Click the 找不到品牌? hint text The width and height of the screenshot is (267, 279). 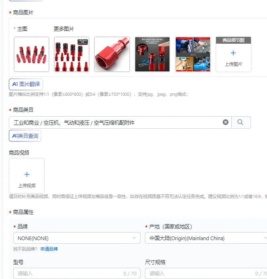25,249
